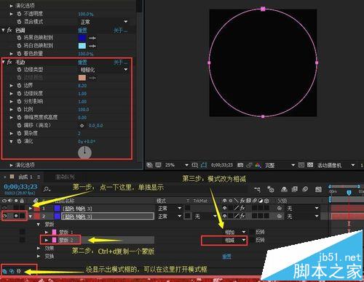Image resolution: width=364 pixels, height=282 pixels.
Task: Switch to 渲染队列 tab
Action: [65, 177]
